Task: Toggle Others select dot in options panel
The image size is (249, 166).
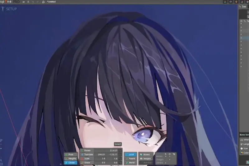Action: pyautogui.click(x=166, y=163)
